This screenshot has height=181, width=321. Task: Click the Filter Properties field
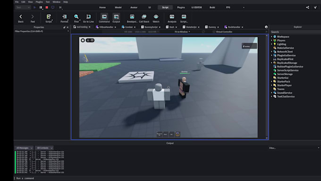click(x=42, y=31)
